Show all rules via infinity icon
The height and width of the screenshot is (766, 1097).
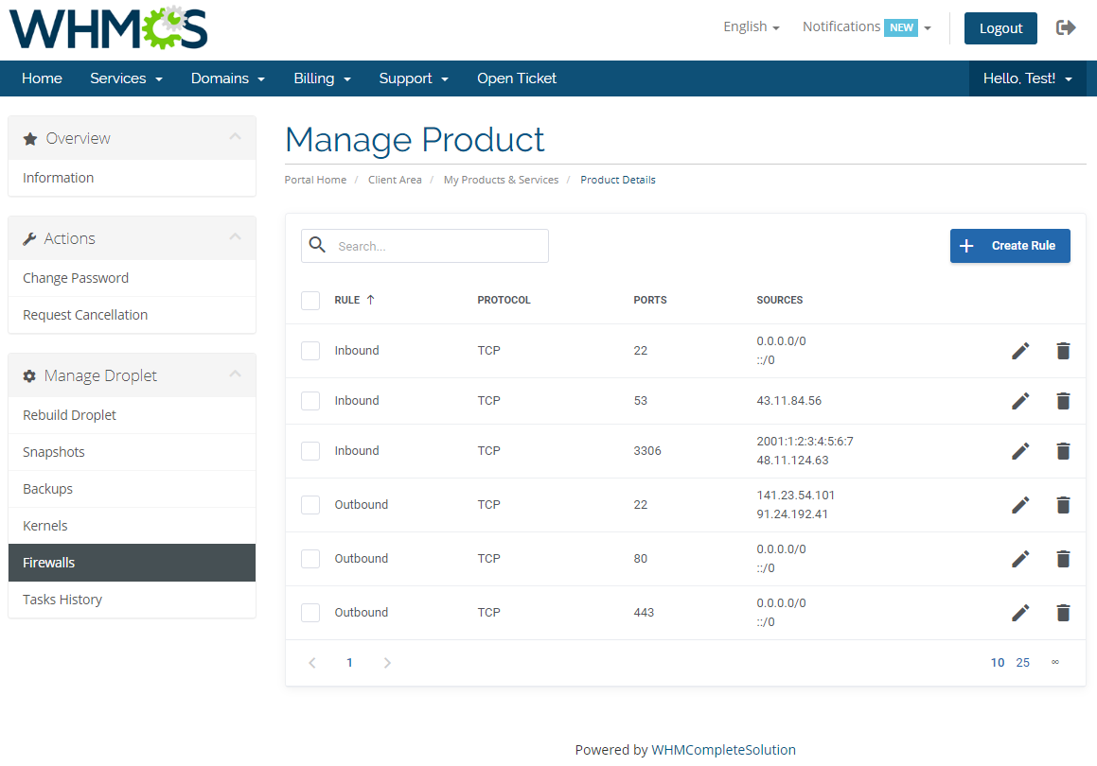pyautogui.click(x=1054, y=662)
